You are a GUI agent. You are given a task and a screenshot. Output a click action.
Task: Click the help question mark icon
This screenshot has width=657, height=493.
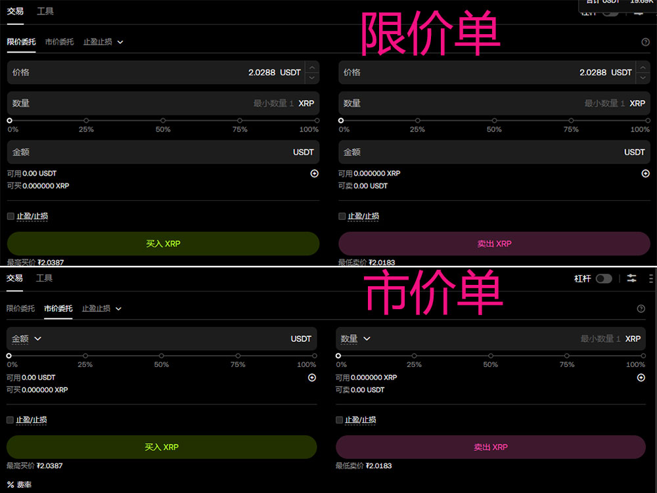pyautogui.click(x=645, y=41)
